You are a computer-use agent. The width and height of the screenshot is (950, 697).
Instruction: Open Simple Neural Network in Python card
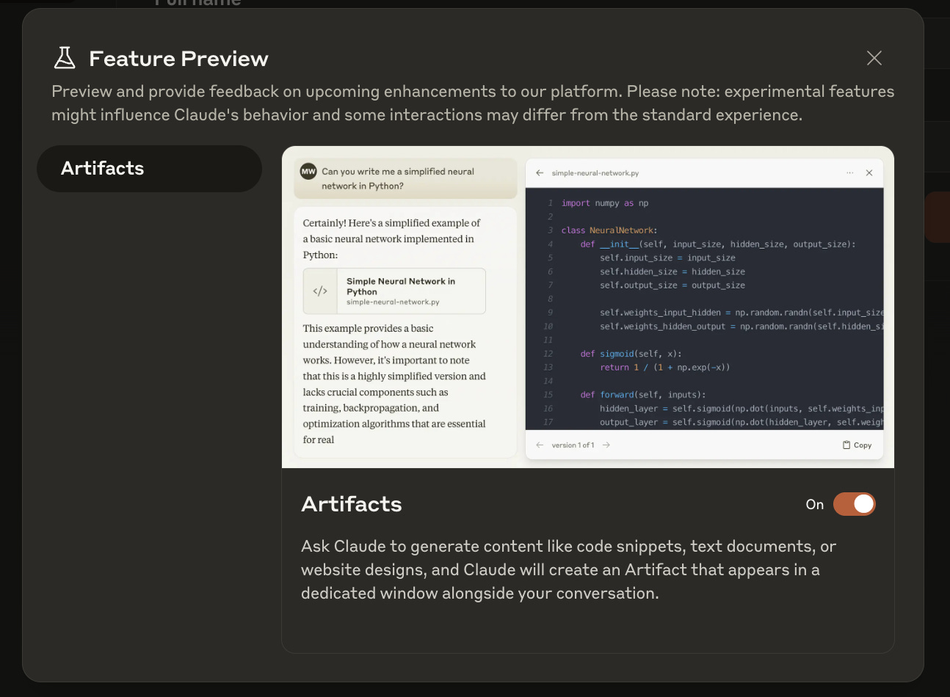point(394,291)
